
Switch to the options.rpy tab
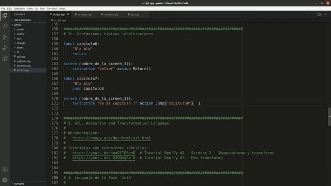coord(111,14)
